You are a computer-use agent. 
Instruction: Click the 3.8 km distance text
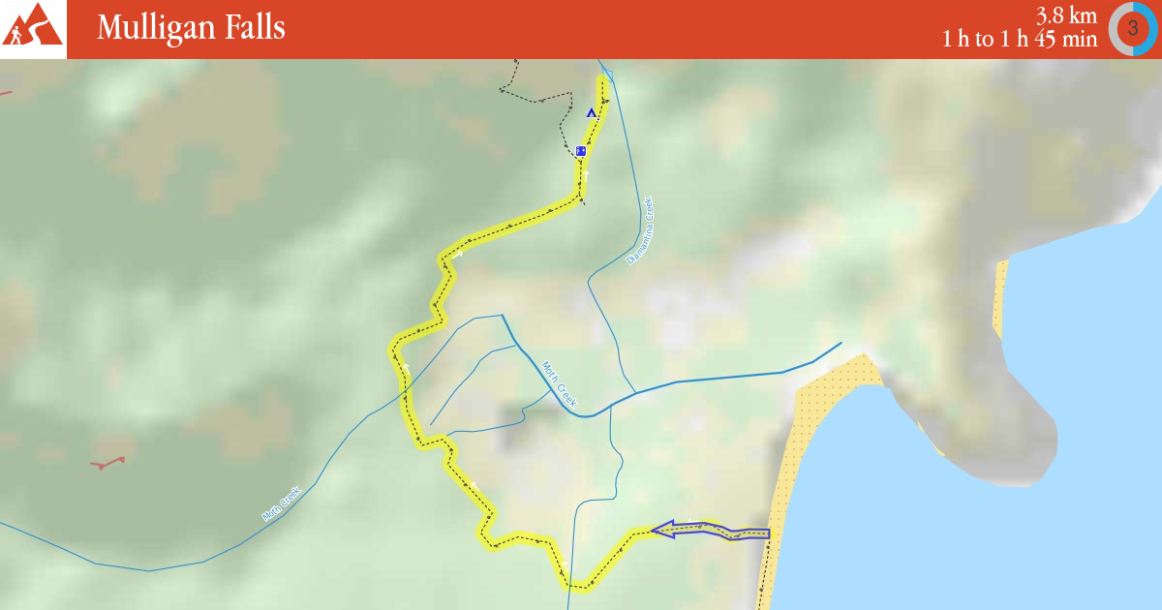tap(1066, 15)
